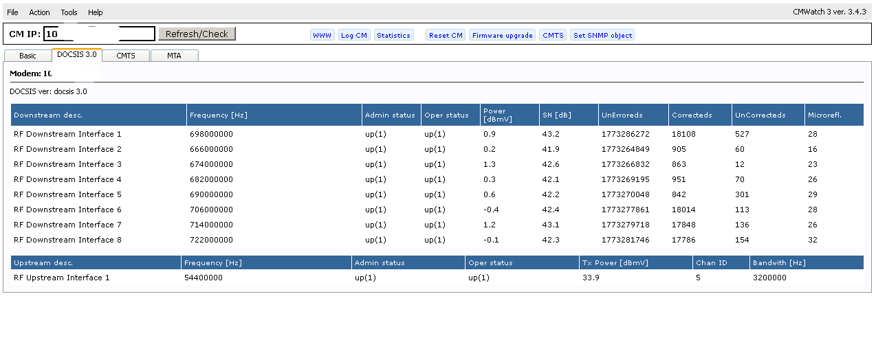
Task: Click the DOCSIS ver: docsis 3.0 text
Action: pyautogui.click(x=48, y=91)
